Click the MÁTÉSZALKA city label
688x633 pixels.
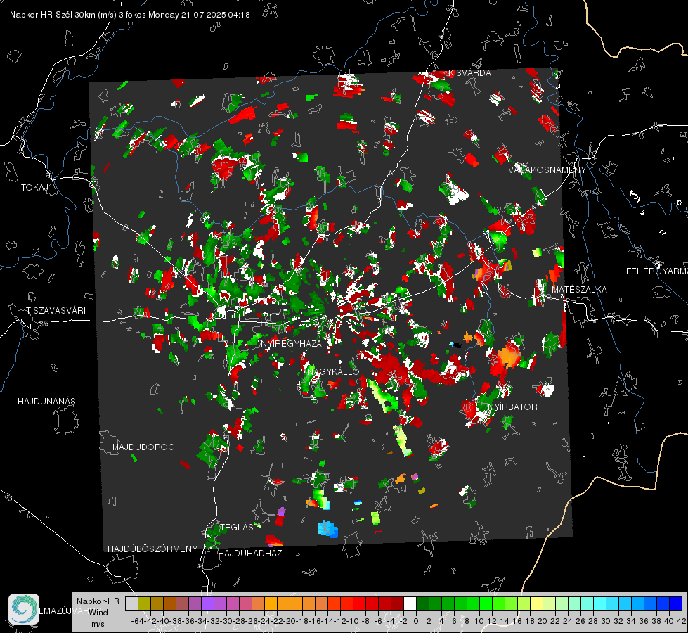(579, 289)
